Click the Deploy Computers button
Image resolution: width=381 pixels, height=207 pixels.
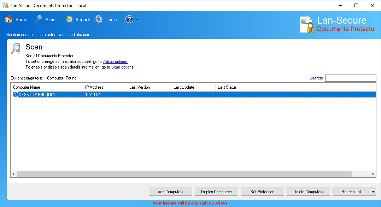click(216, 192)
